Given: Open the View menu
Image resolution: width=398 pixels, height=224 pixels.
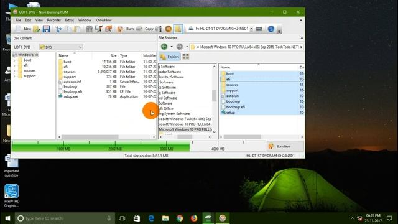Looking at the screenshot, I should tap(39, 20).
